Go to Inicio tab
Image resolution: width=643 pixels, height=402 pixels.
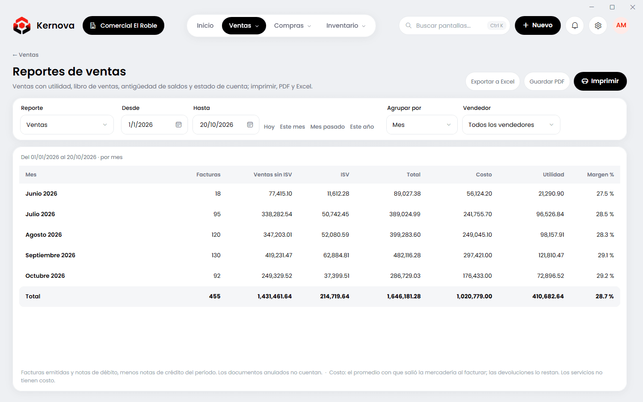tap(205, 25)
